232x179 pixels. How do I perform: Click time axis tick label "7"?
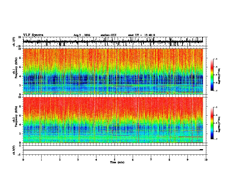click(151, 160)
